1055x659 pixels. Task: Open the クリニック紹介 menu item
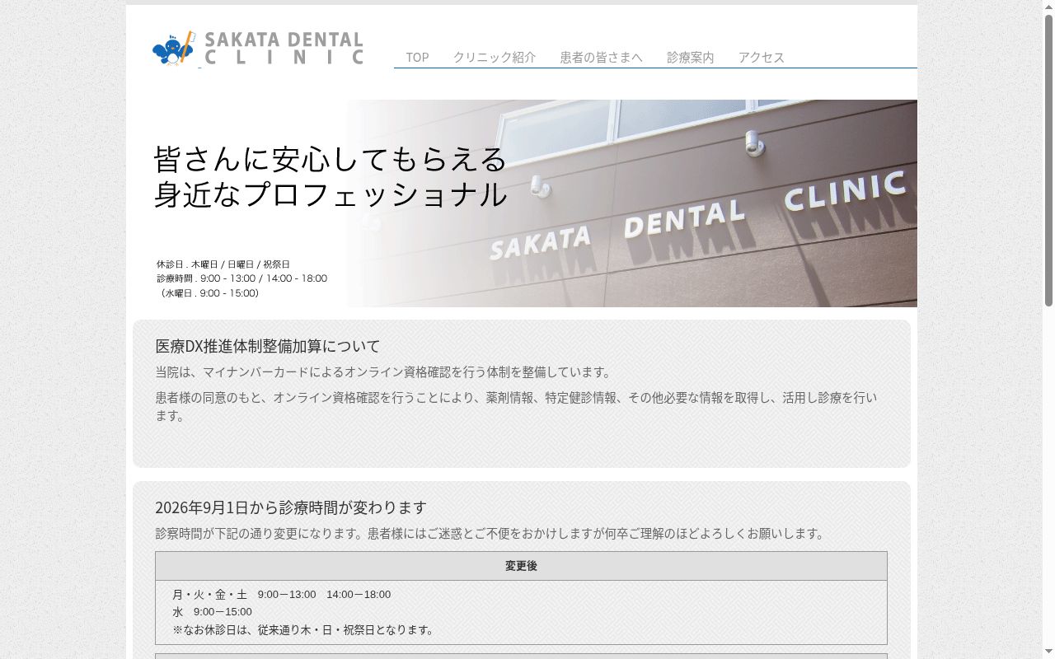click(495, 57)
